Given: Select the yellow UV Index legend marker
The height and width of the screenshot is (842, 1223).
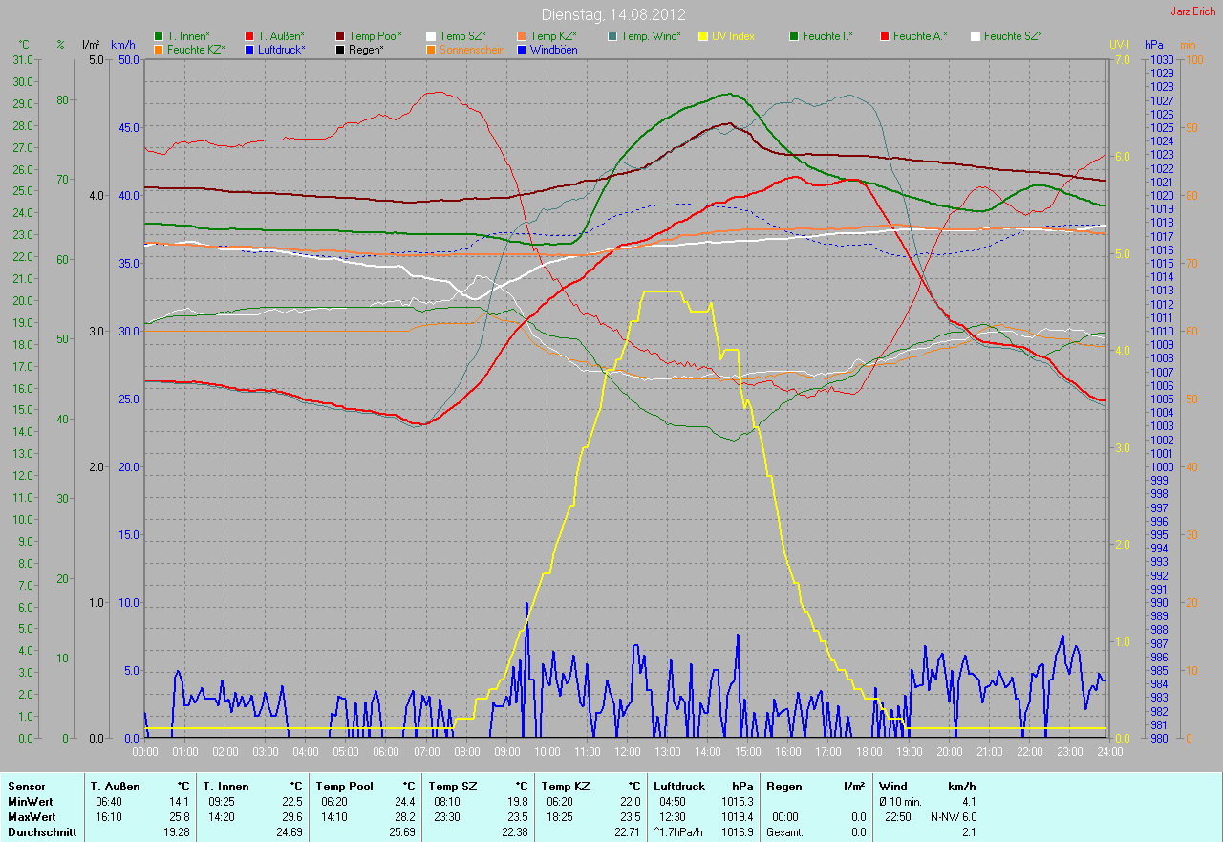Looking at the screenshot, I should coord(703,36).
